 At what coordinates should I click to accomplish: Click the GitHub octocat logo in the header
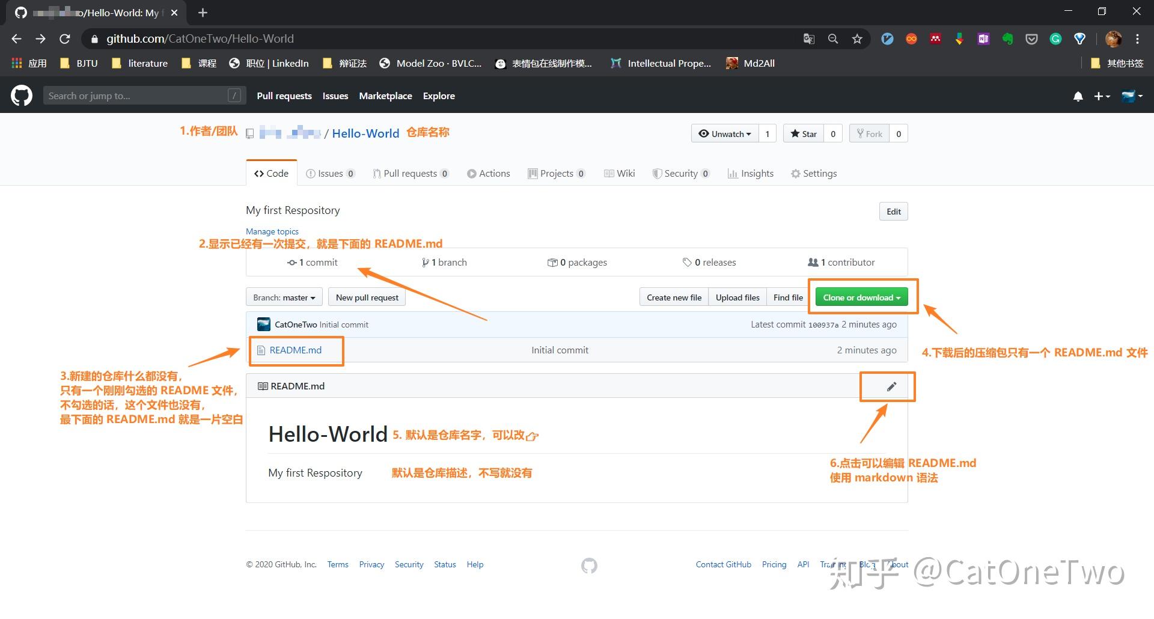[21, 96]
